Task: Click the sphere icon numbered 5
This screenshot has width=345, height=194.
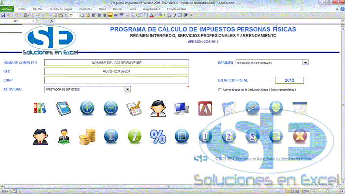Action: click(252, 136)
